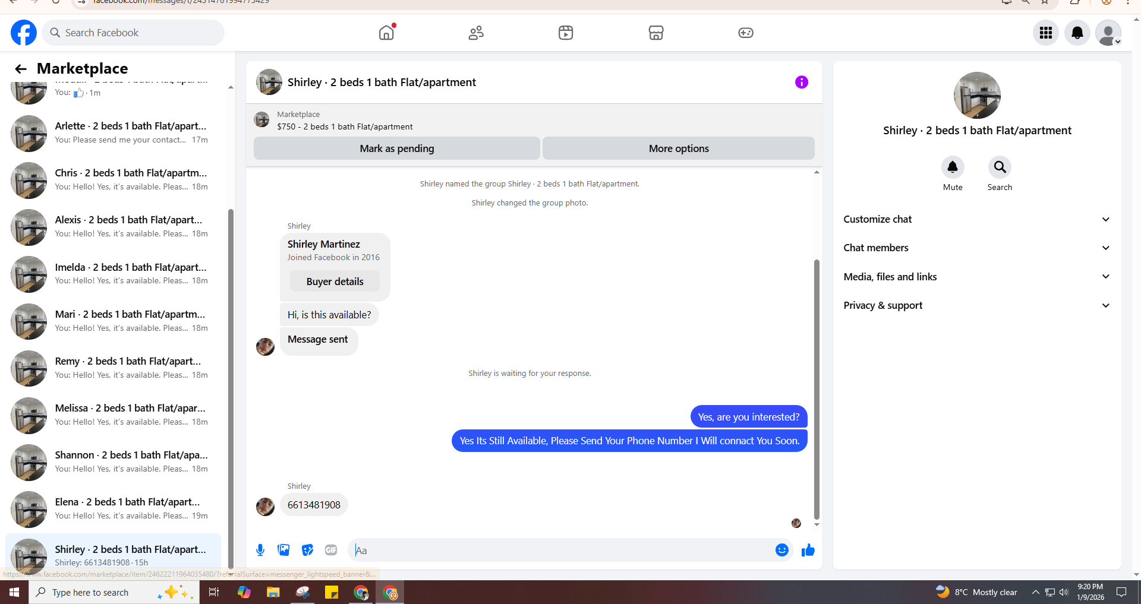Open Arlette conversation in the list
Viewport: 1141px width, 604px height.
[x=113, y=133]
